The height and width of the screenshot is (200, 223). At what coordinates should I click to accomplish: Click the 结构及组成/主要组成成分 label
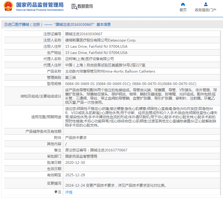[41, 96]
